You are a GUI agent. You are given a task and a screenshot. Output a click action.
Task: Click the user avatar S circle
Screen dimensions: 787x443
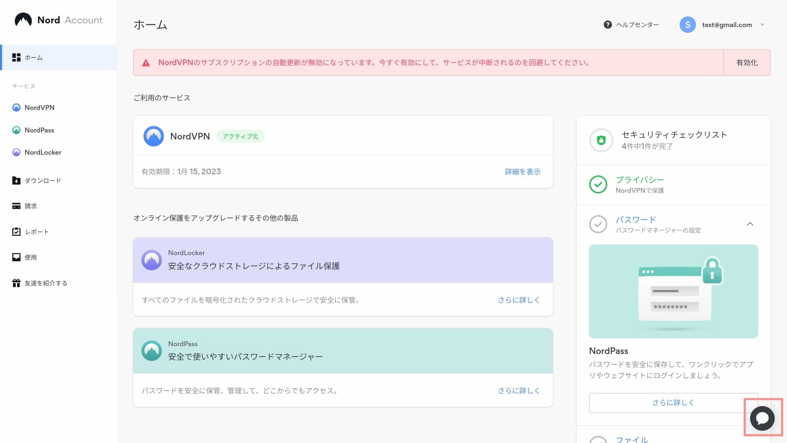(x=687, y=25)
